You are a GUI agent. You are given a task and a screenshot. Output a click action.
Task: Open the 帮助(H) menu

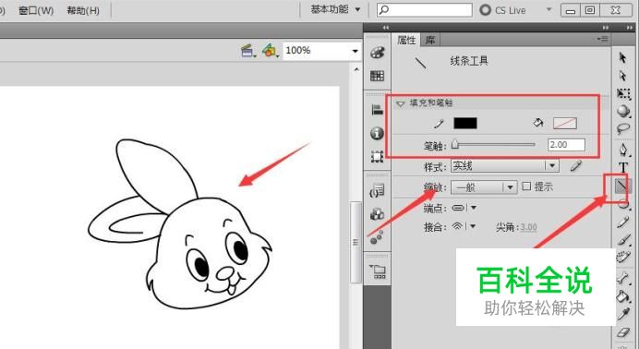point(83,10)
